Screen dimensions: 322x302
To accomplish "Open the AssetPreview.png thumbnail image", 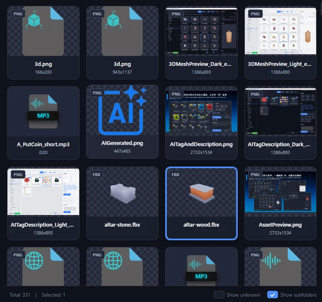I will click(x=281, y=192).
